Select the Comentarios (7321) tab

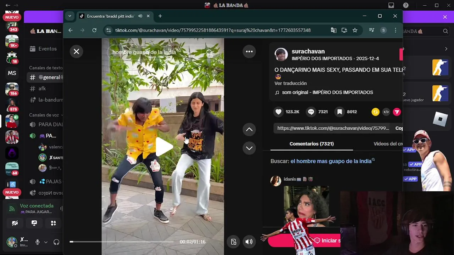(x=311, y=144)
